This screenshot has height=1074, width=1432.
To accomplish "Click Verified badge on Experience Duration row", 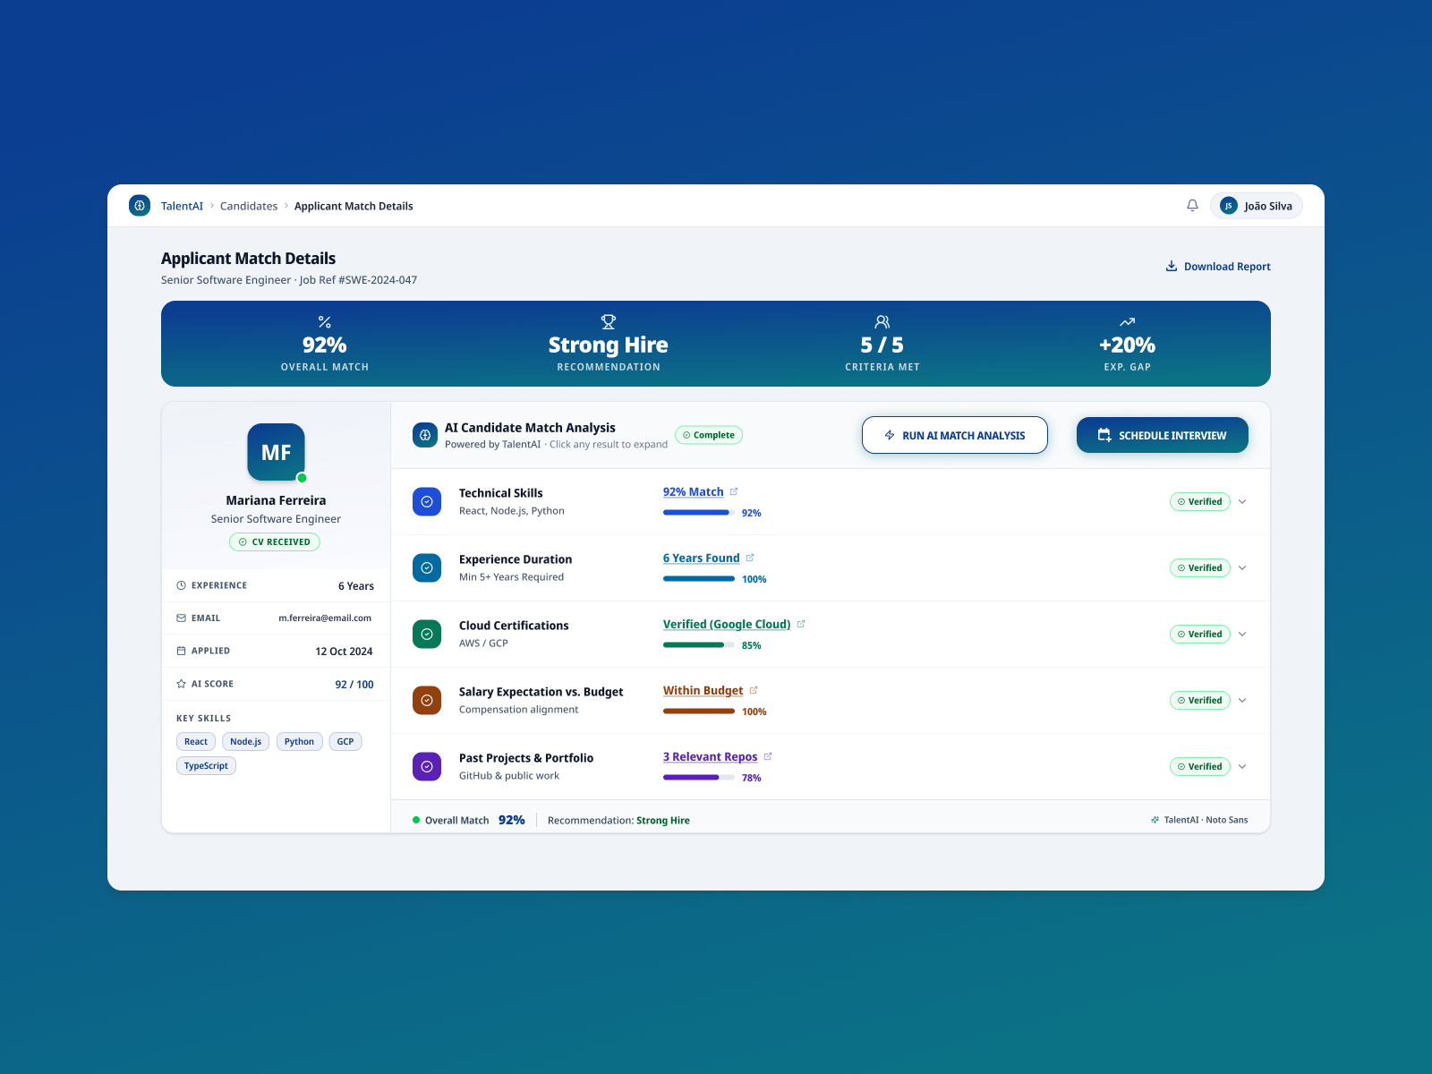I will [x=1200, y=568].
